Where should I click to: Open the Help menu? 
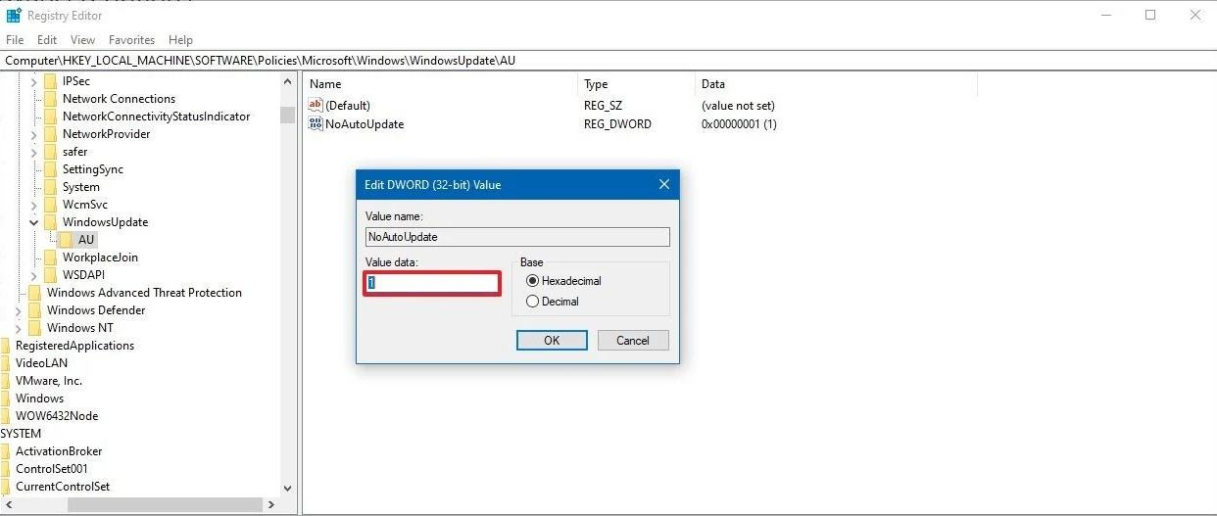(181, 40)
